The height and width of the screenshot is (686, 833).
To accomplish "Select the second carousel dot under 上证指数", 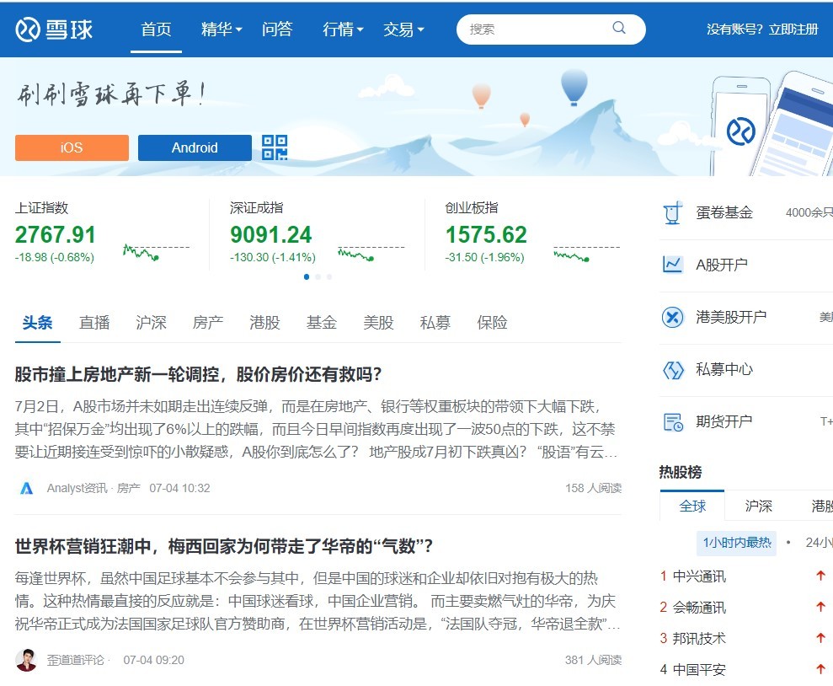I will 318,276.
